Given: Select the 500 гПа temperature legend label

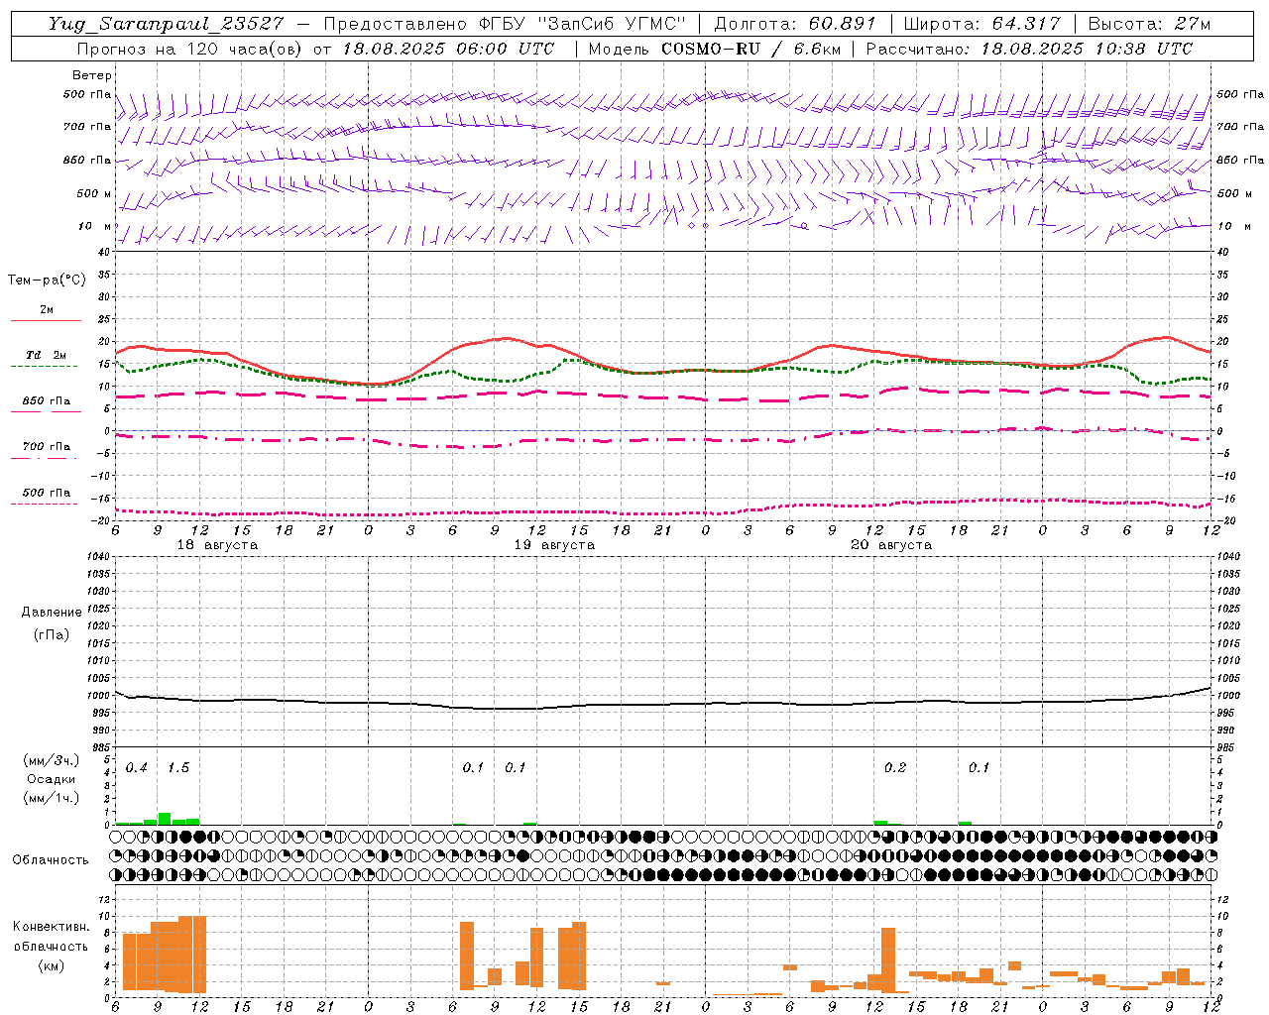Looking at the screenshot, I should [x=47, y=493].
